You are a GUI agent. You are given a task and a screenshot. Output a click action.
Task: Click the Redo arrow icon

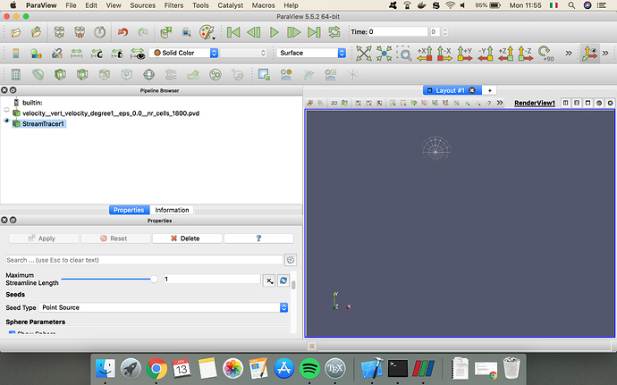(143, 32)
